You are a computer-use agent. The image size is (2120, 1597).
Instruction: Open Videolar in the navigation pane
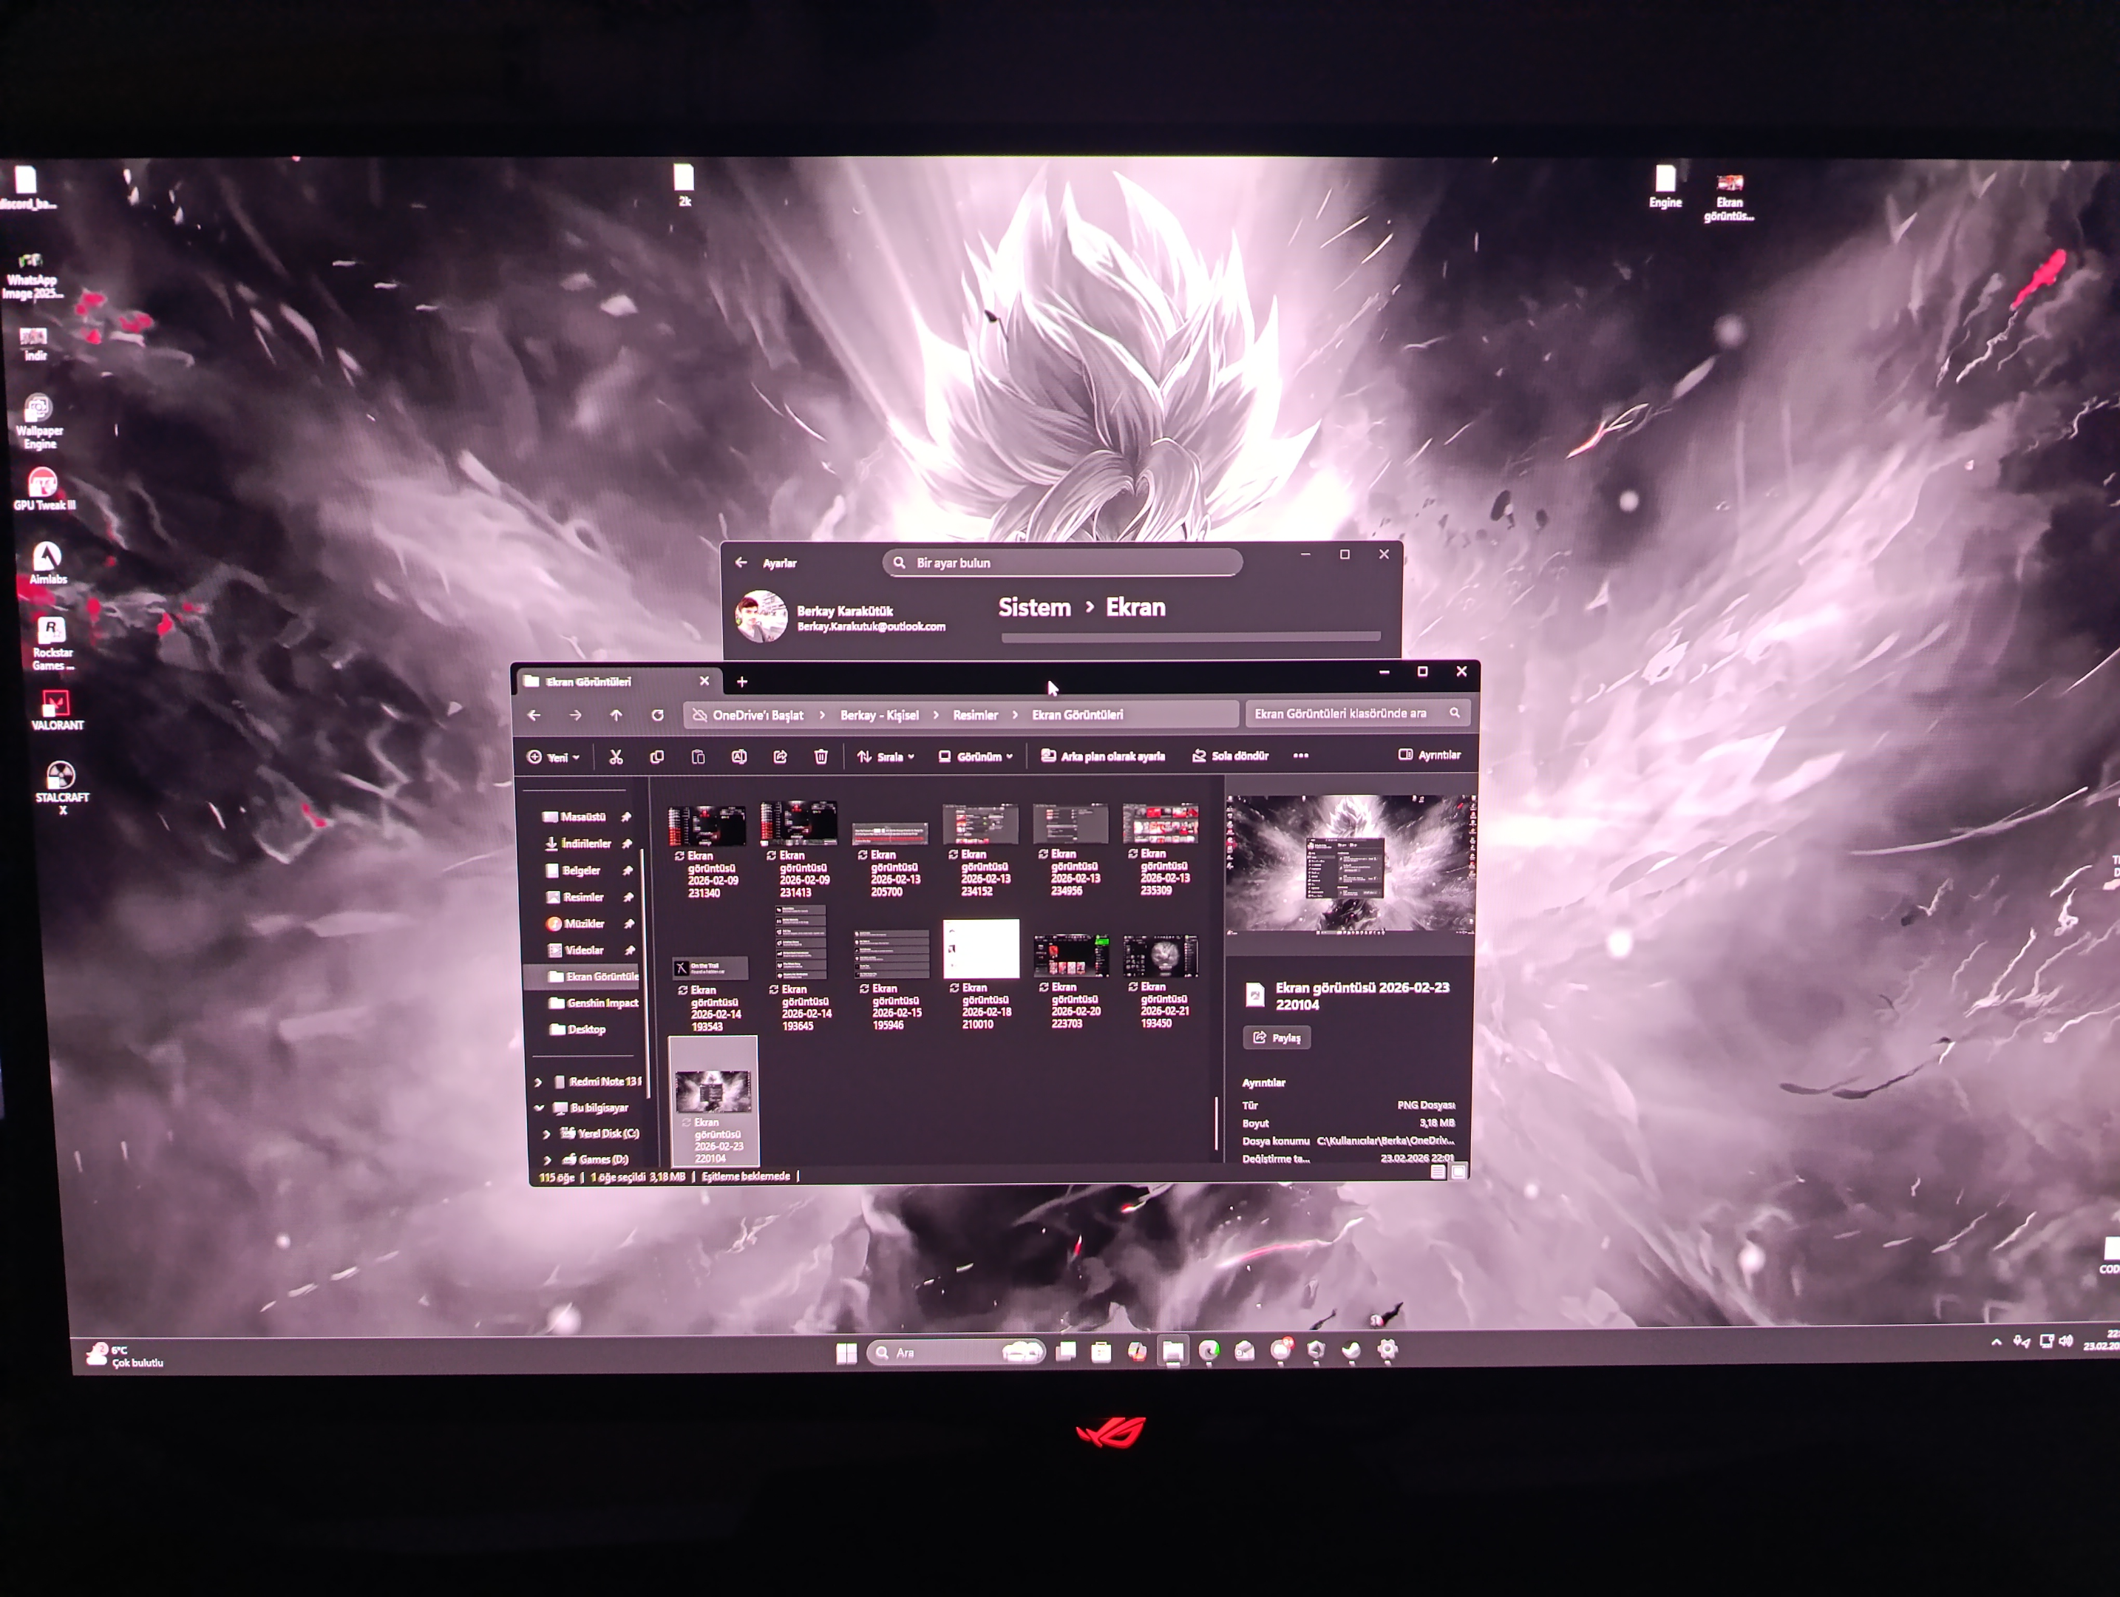pos(588,950)
